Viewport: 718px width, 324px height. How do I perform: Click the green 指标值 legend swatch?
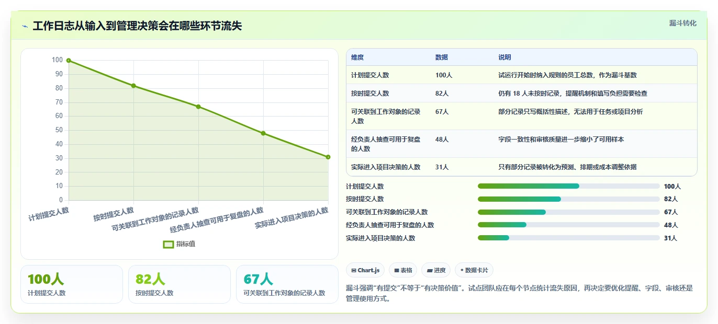169,244
